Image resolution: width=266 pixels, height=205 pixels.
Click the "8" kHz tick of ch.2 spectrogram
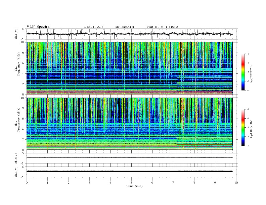point(23,108)
